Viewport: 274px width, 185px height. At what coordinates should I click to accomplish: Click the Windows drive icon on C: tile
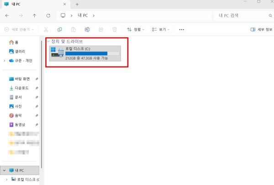tap(57, 52)
